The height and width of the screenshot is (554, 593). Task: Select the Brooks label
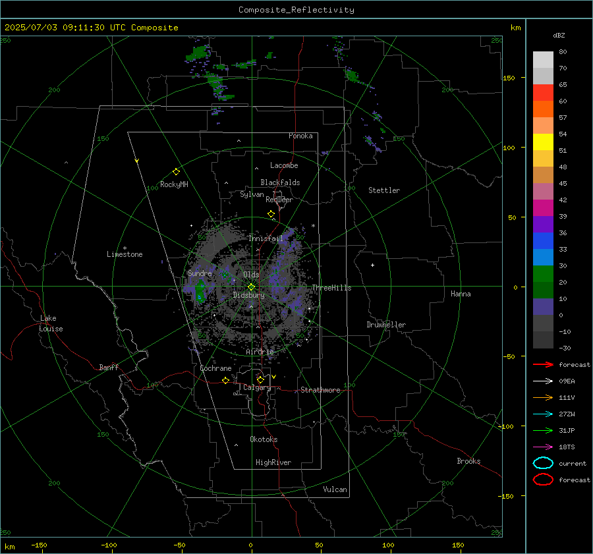[x=468, y=461]
